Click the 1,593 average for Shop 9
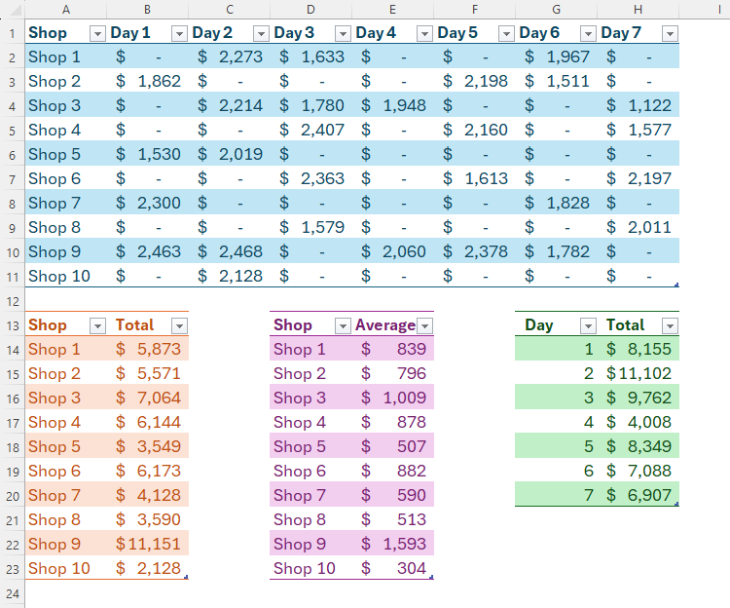 coord(392,544)
